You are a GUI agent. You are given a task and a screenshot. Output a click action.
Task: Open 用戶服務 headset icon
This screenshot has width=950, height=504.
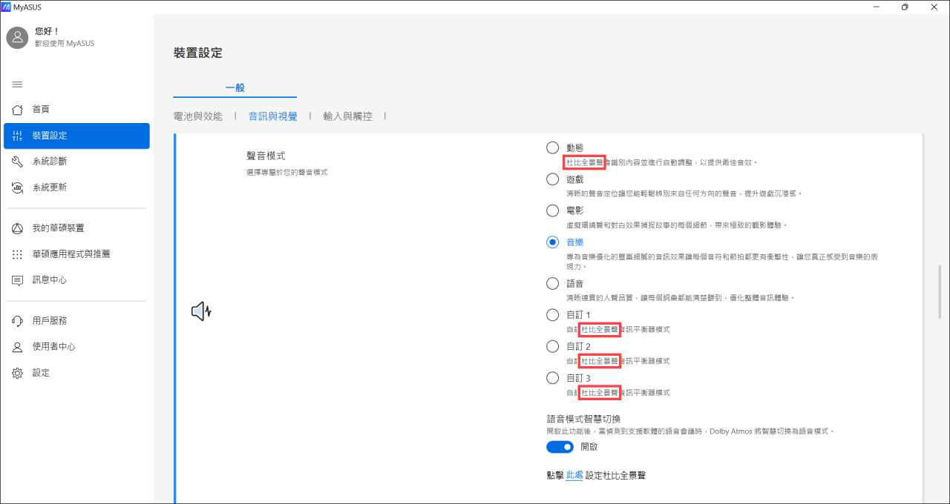pos(18,321)
